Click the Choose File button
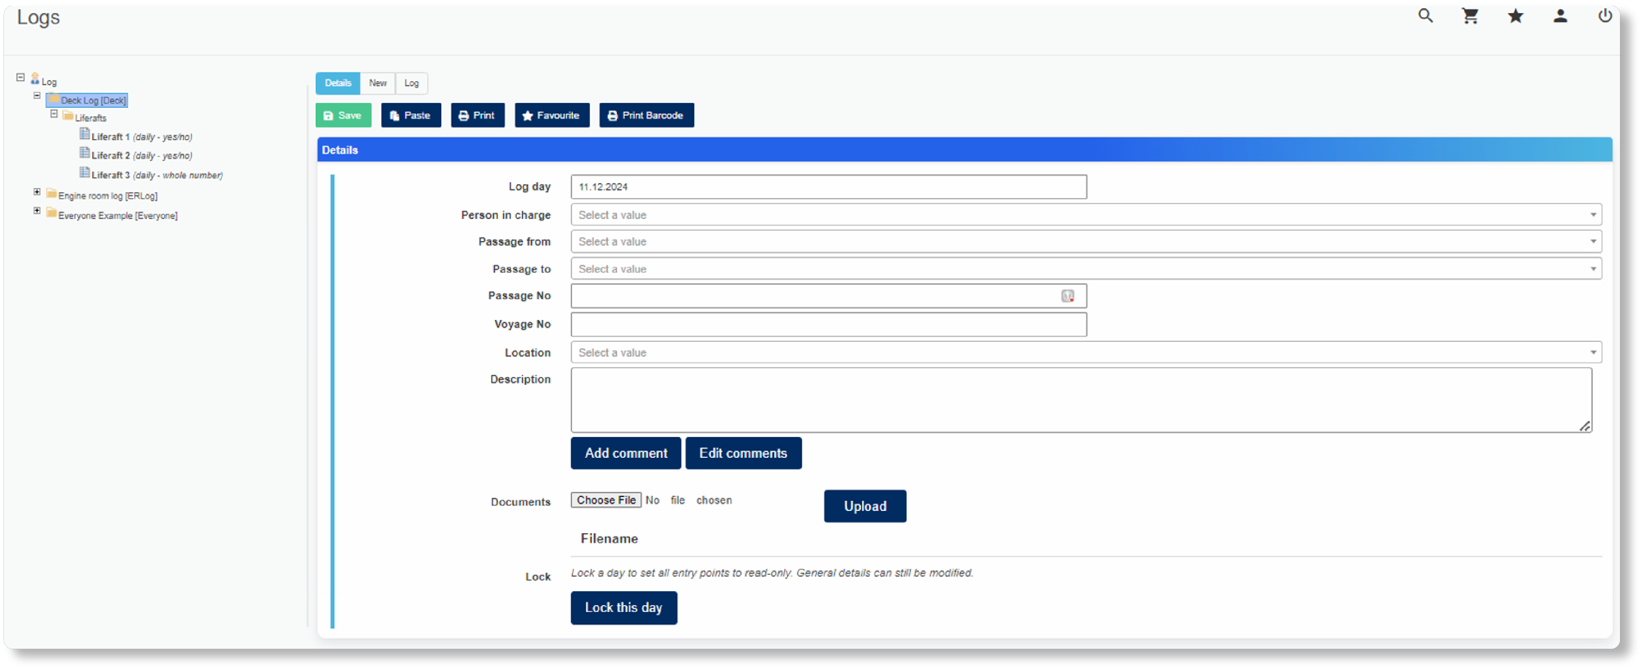1644x671 pixels. [606, 501]
